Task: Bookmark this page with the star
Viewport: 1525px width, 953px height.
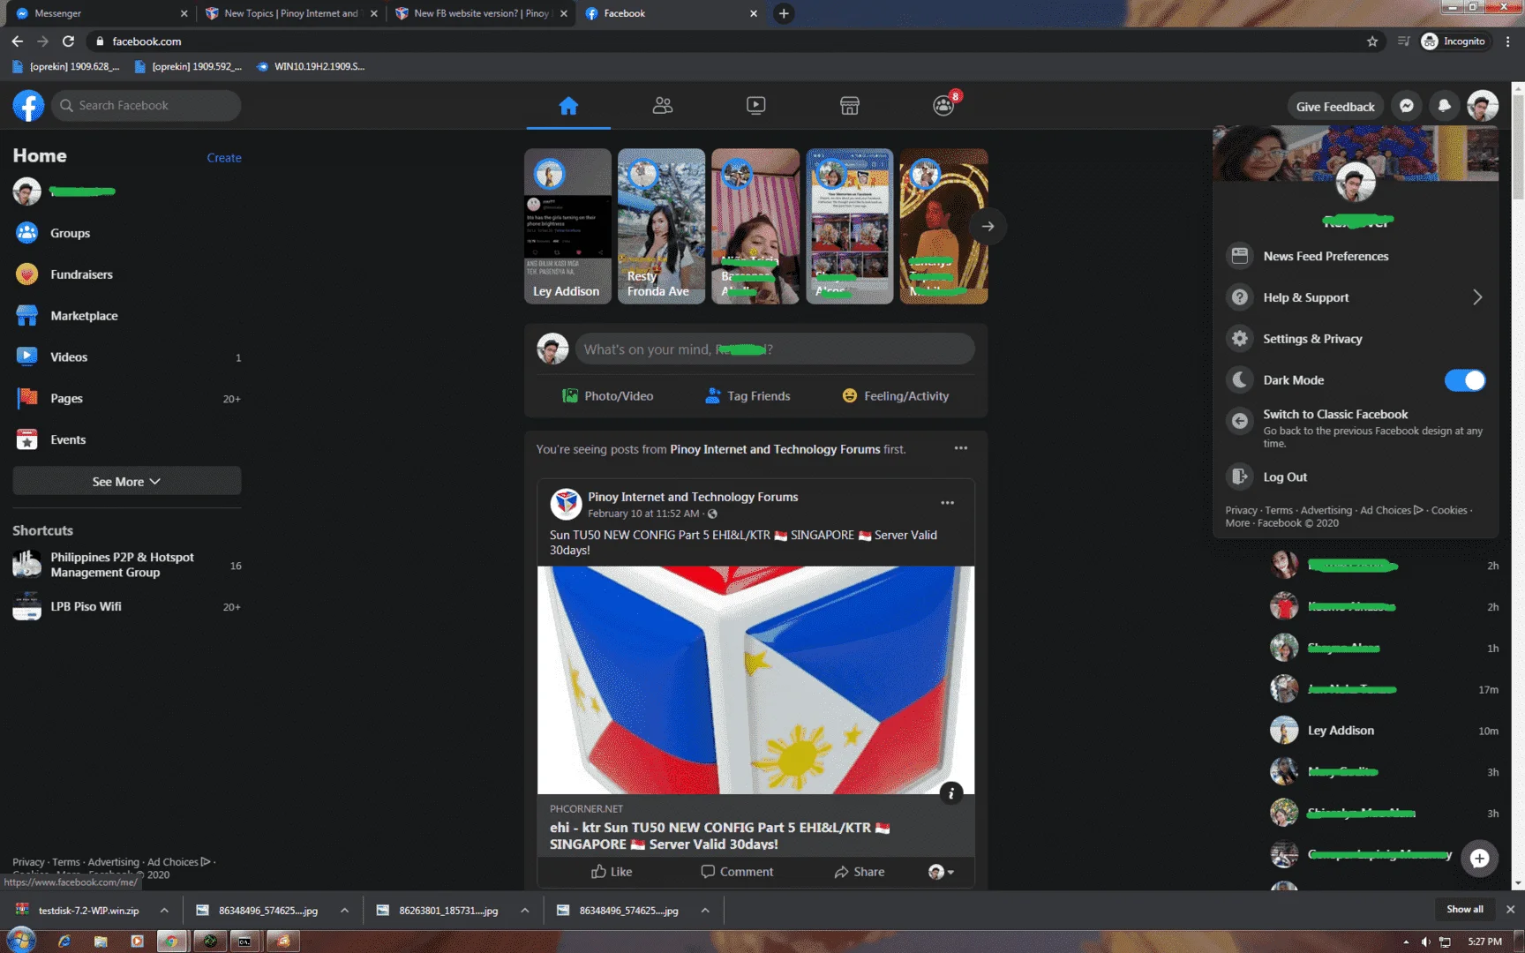Action: [x=1372, y=41]
